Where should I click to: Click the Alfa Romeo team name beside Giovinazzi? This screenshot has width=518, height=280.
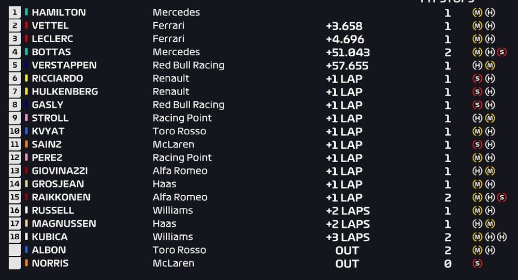(180, 171)
